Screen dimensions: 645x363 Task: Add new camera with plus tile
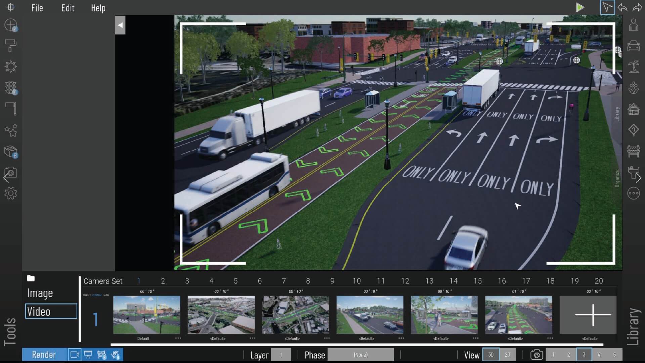coord(593,315)
